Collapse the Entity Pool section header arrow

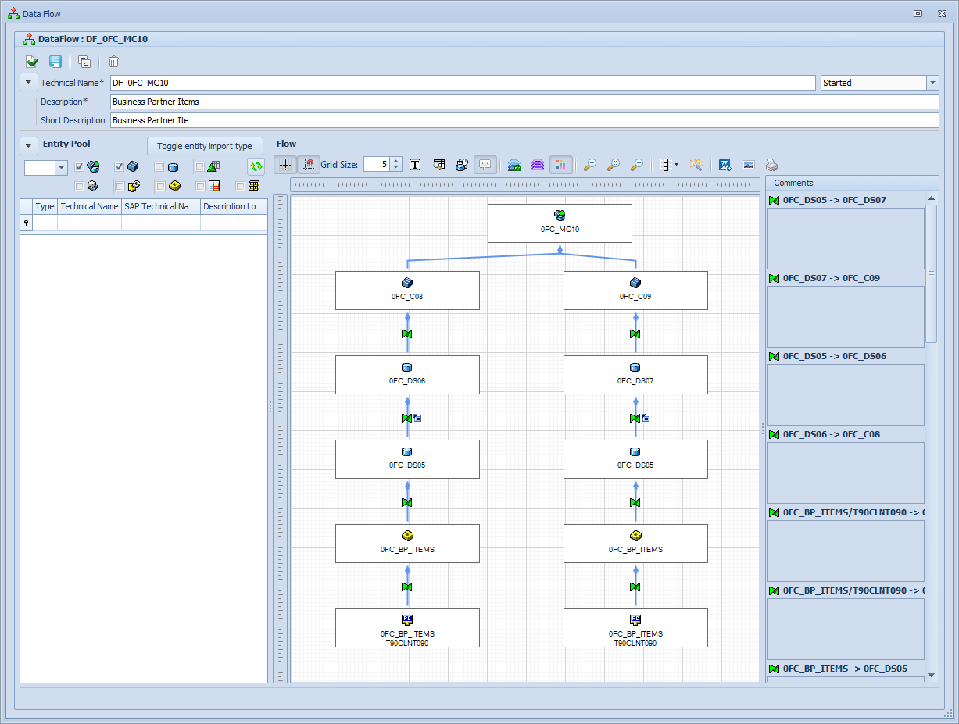point(29,145)
